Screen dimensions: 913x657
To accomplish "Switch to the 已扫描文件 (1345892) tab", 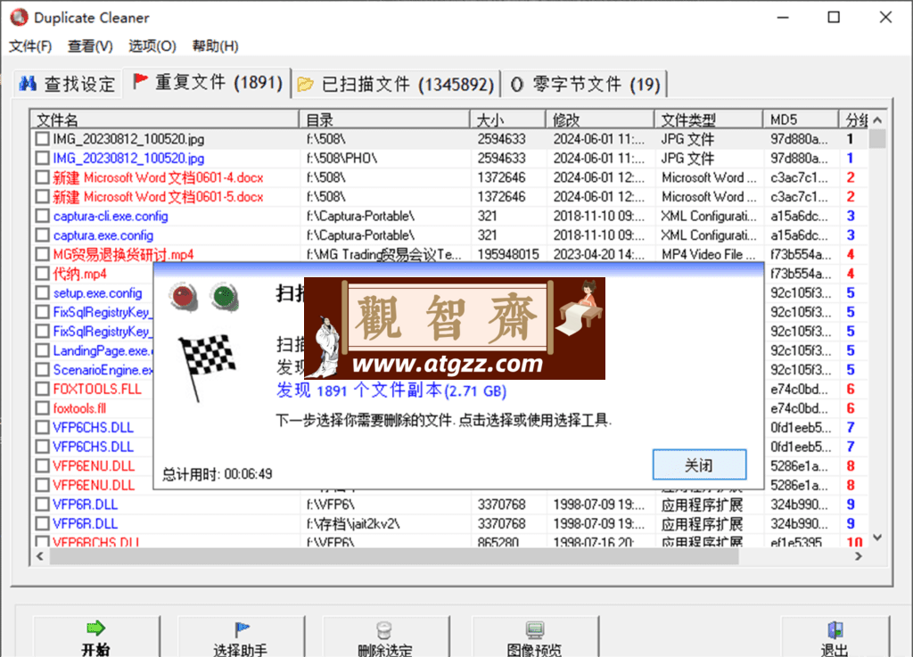I will [x=395, y=85].
